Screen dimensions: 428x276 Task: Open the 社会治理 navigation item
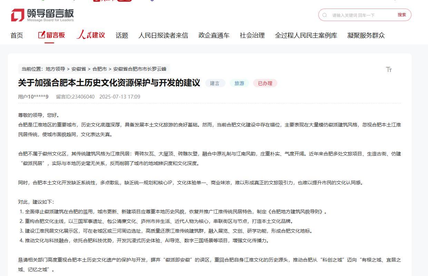252,35
